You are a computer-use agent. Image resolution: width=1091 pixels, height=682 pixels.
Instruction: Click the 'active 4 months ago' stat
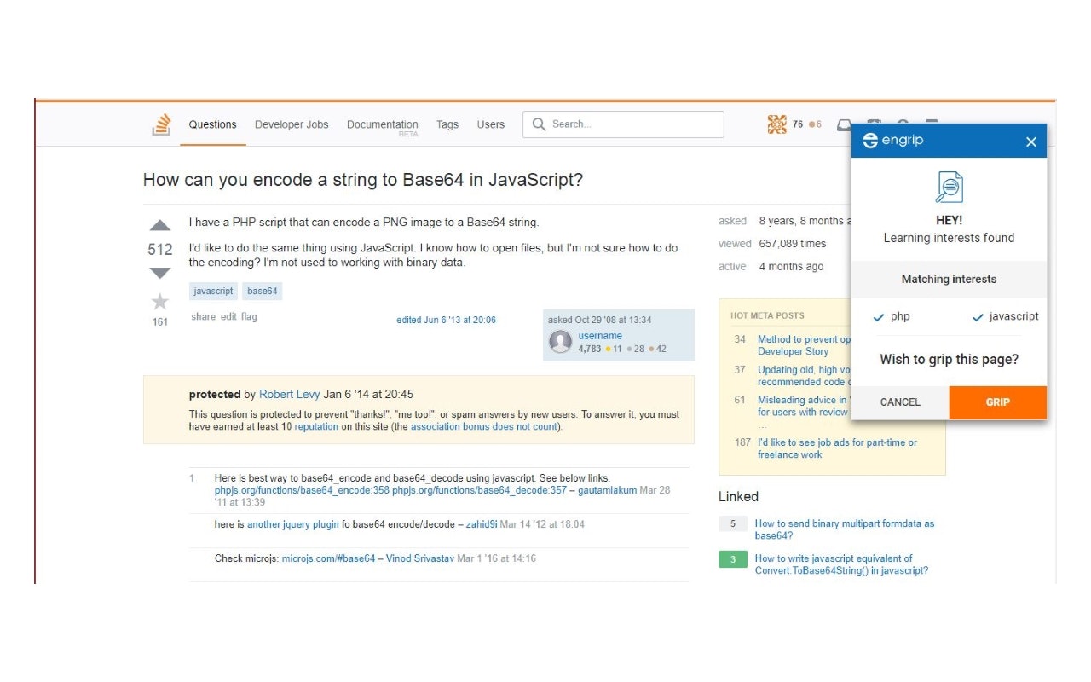pos(771,267)
